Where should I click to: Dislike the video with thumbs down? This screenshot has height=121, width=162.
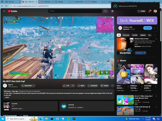[x=73, y=86]
